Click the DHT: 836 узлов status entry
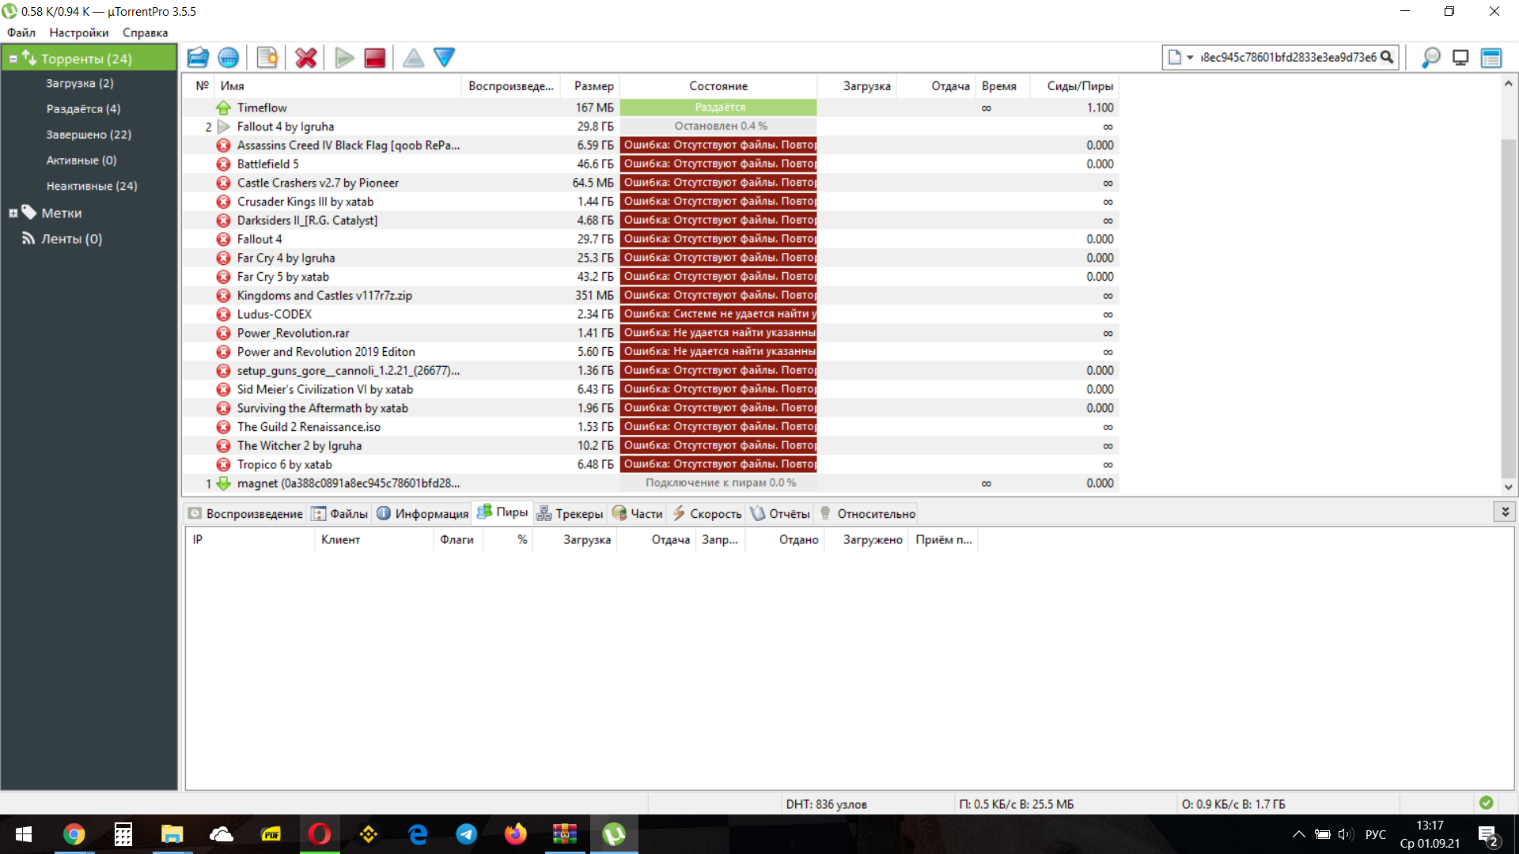Image resolution: width=1519 pixels, height=854 pixels. [x=826, y=804]
